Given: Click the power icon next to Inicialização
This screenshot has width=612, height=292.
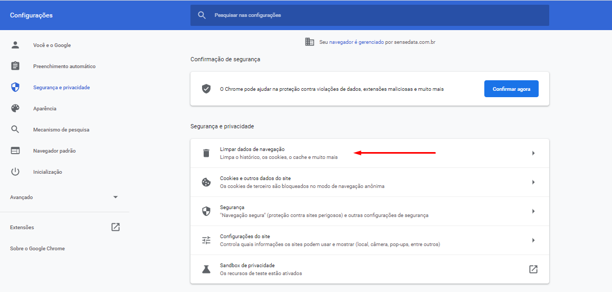Looking at the screenshot, I should tap(15, 172).
